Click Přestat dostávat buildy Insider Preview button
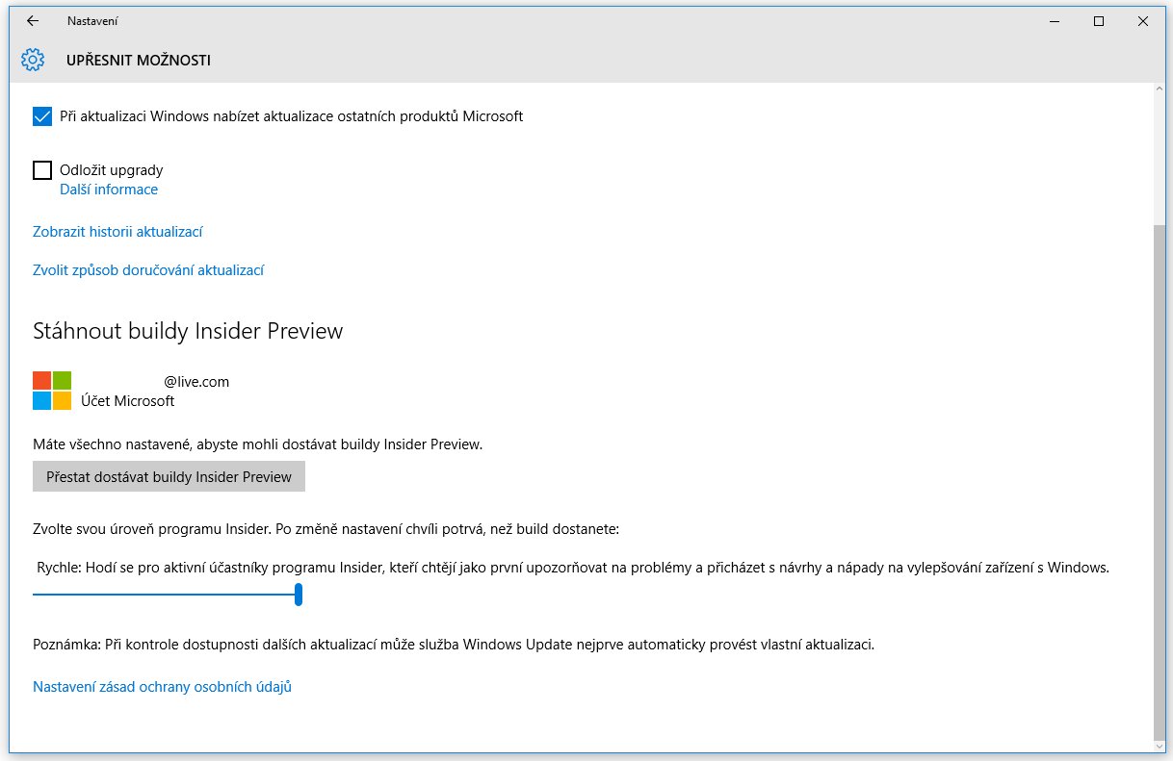The height and width of the screenshot is (761, 1173). [169, 476]
